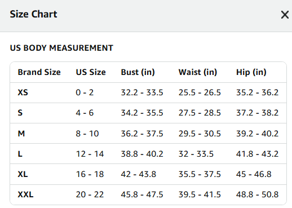Click bust value 38.8 - 40.2
Viewport: 292px width, 208px height.
pos(142,154)
